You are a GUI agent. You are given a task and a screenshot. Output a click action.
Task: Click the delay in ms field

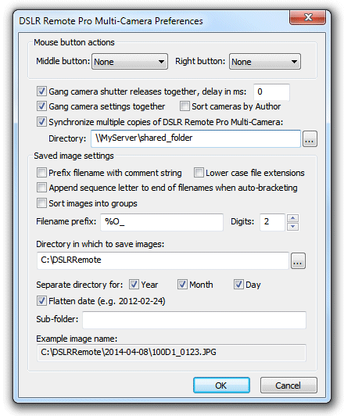271,91
